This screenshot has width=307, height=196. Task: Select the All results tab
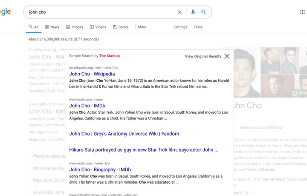click(34, 27)
